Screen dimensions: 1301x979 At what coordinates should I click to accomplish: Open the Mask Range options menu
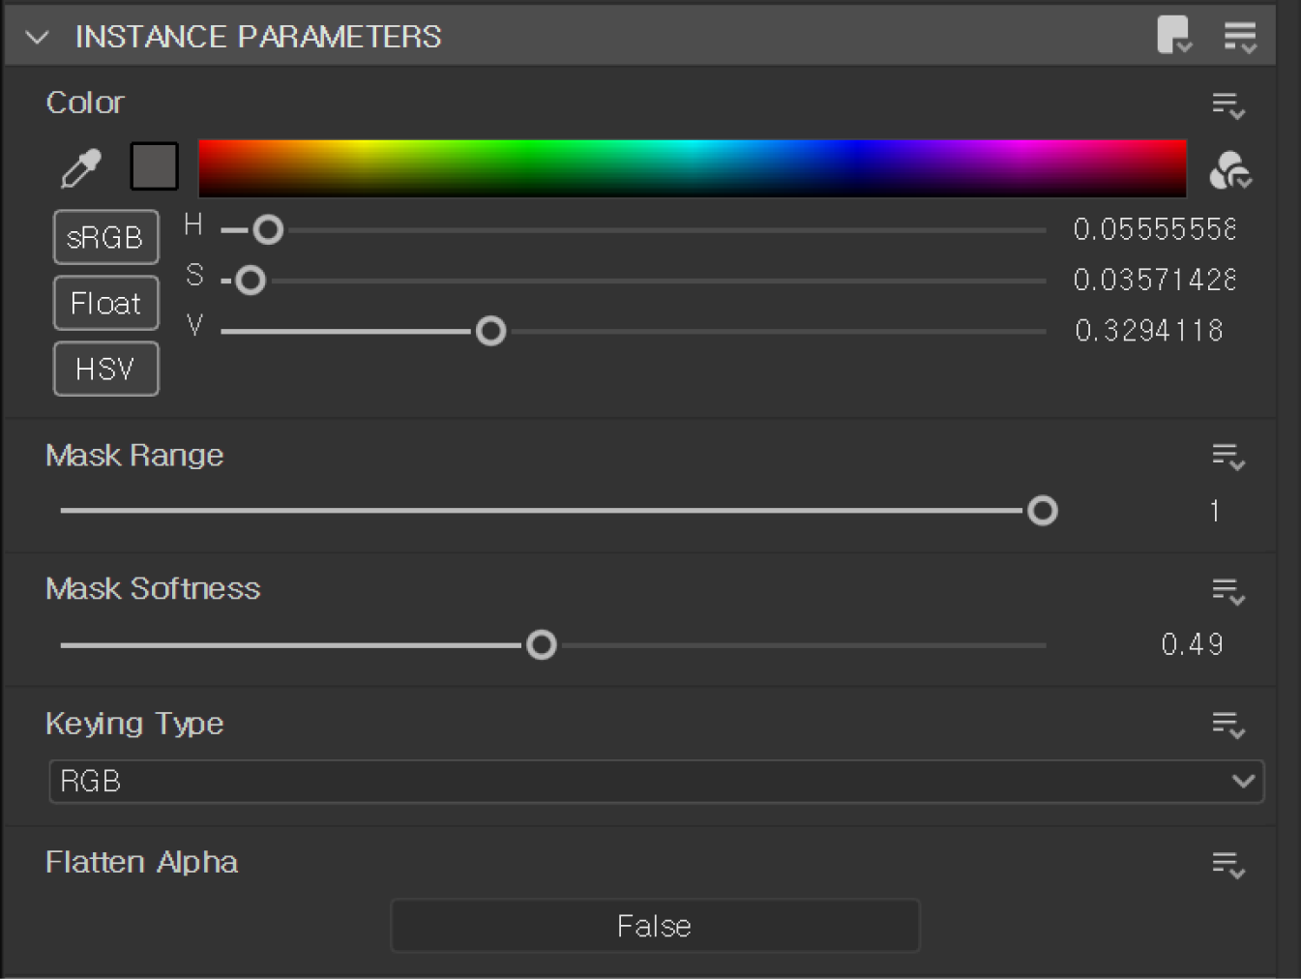(x=1228, y=457)
